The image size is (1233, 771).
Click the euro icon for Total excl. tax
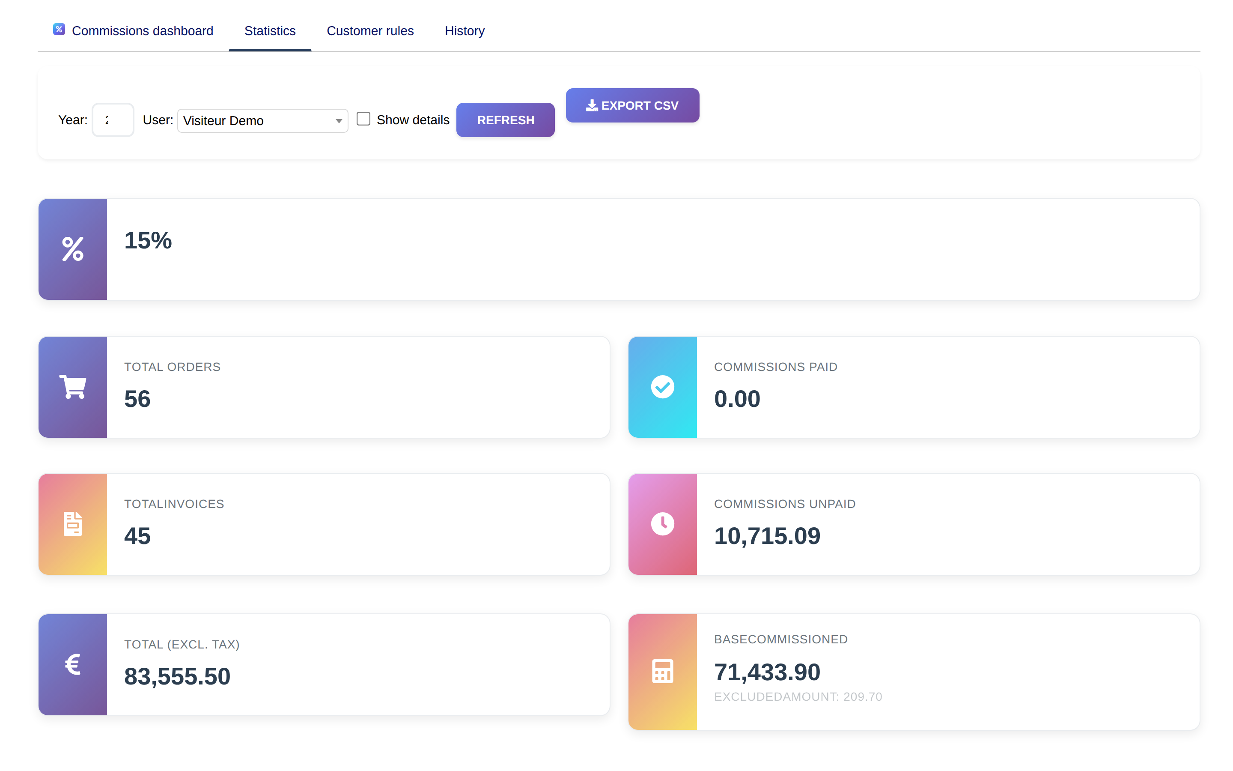tap(73, 664)
